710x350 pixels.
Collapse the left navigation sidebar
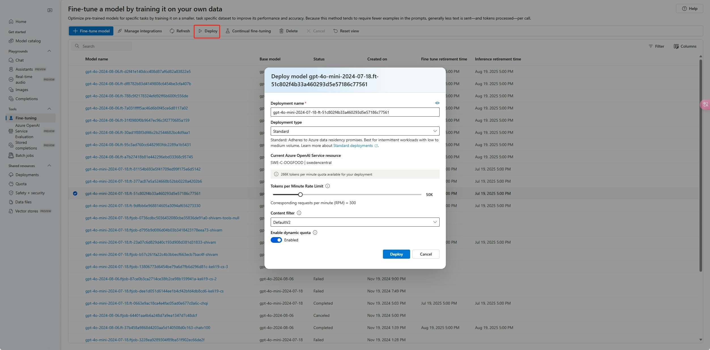50,10
